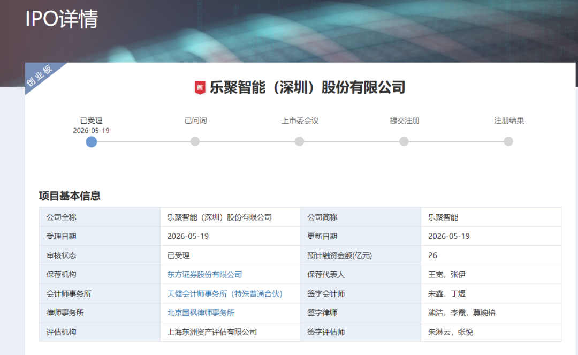Click the 保荐代表人 table label

pyautogui.click(x=326, y=275)
